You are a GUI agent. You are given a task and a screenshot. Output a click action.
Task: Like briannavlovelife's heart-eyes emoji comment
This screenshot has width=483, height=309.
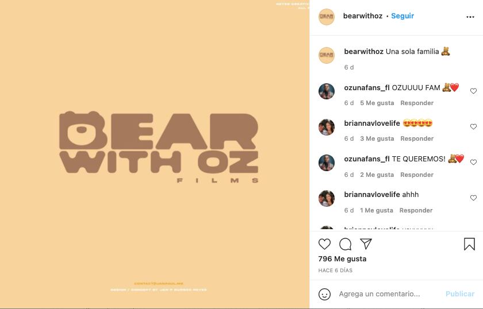(x=473, y=126)
